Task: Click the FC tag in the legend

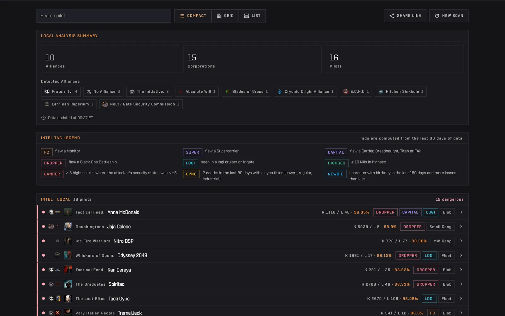Action: coord(47,152)
